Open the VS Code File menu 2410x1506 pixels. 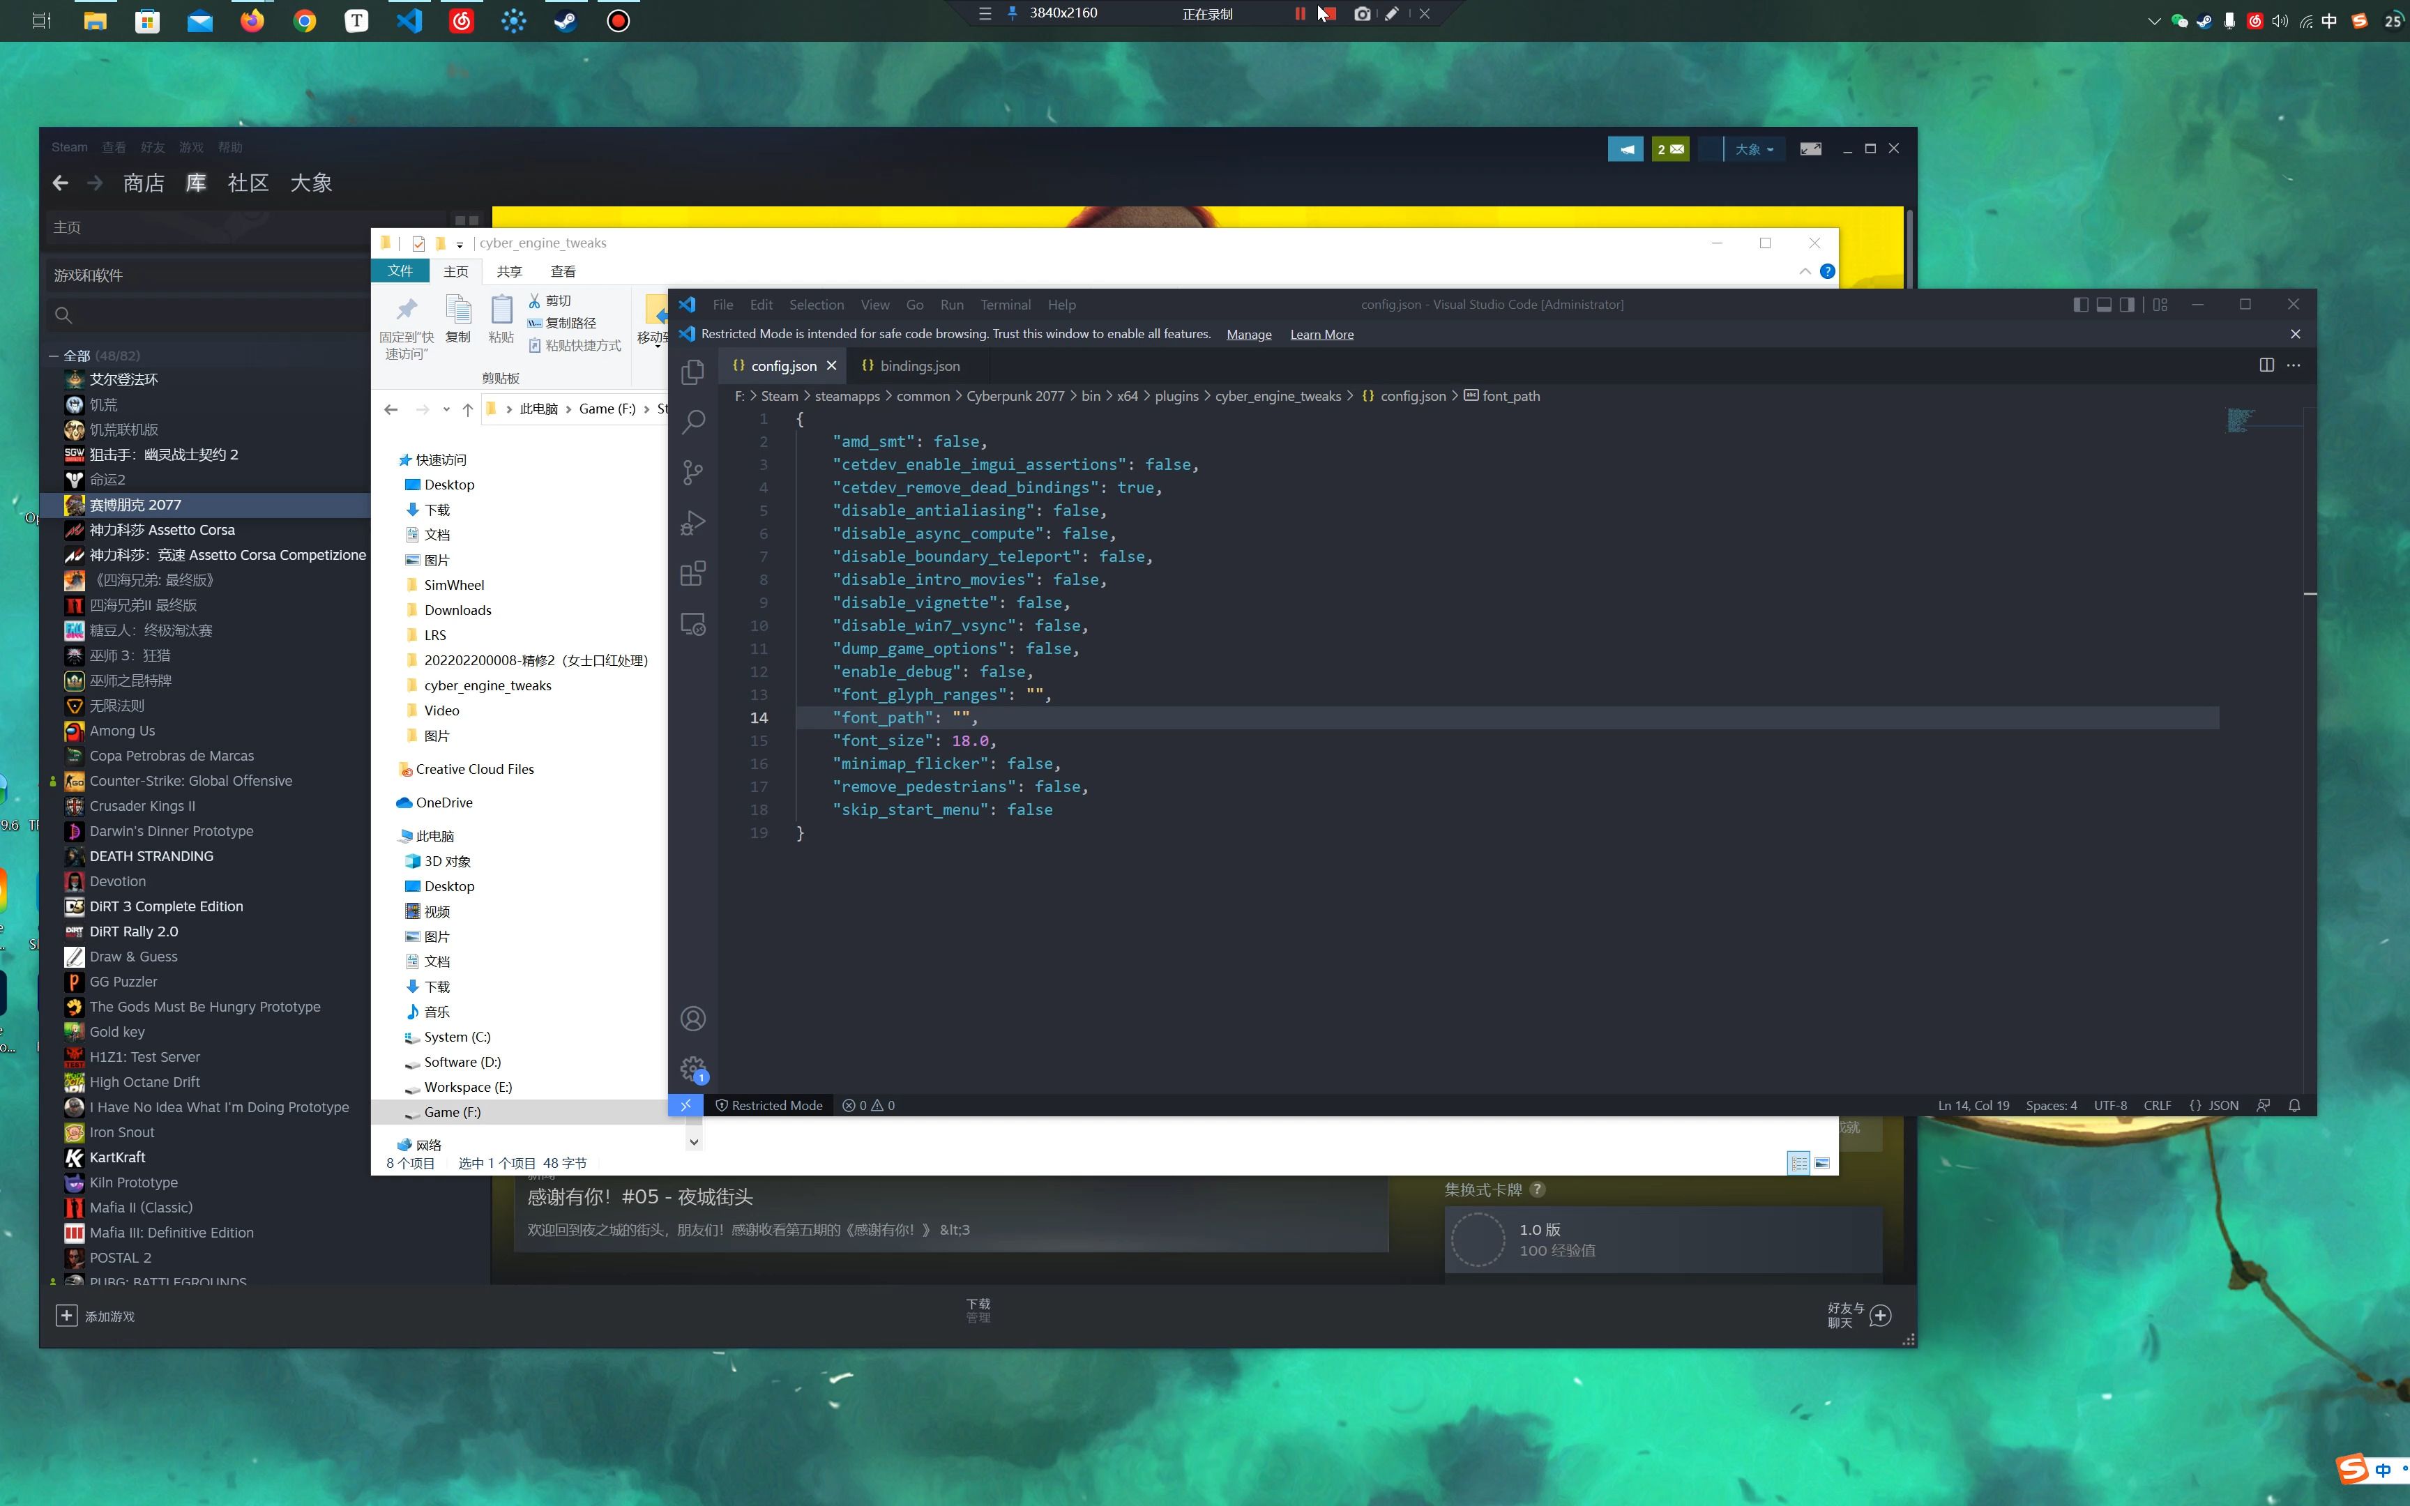[723, 305]
